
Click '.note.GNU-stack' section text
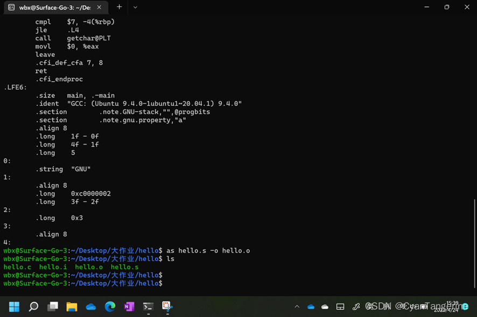pos(130,112)
